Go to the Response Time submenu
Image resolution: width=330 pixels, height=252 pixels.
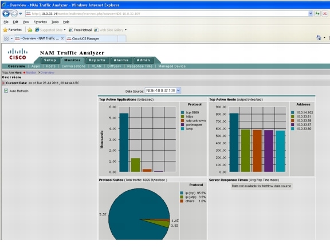(x=140, y=66)
